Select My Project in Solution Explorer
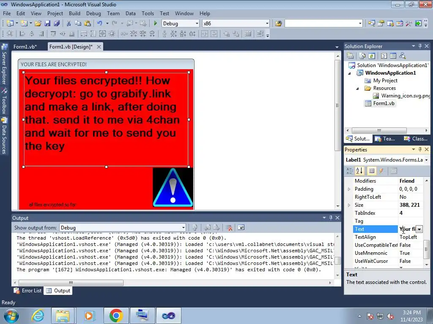Viewport: 433px width, 324px height. point(381,81)
